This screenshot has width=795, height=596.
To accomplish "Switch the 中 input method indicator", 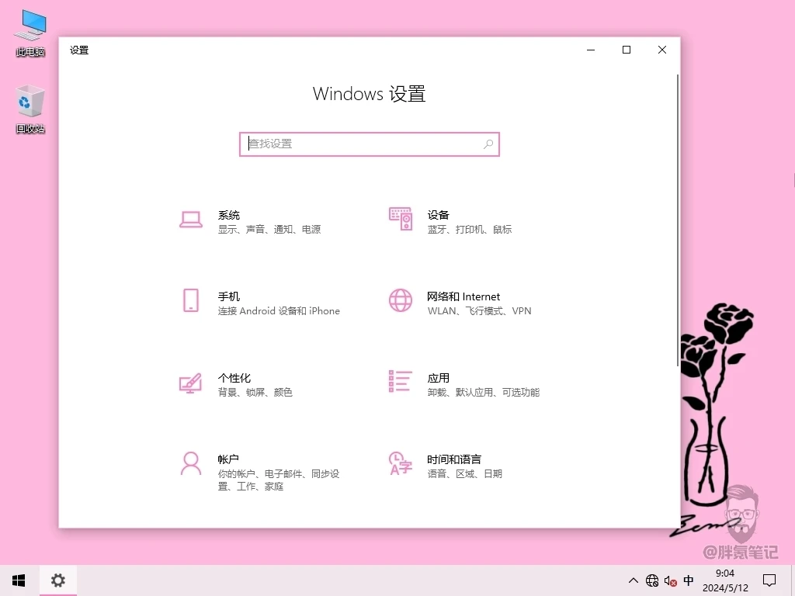I will coord(689,580).
